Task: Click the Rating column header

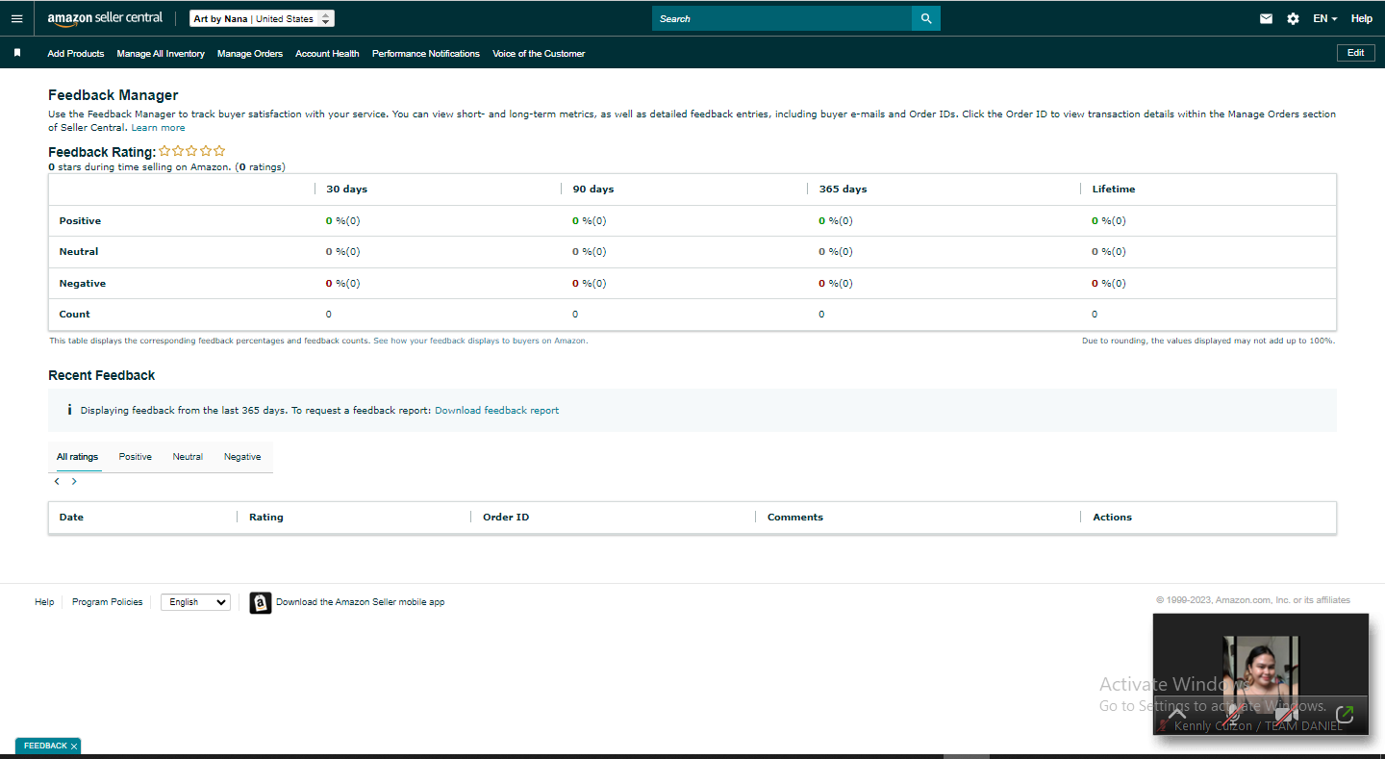Action: 266,518
